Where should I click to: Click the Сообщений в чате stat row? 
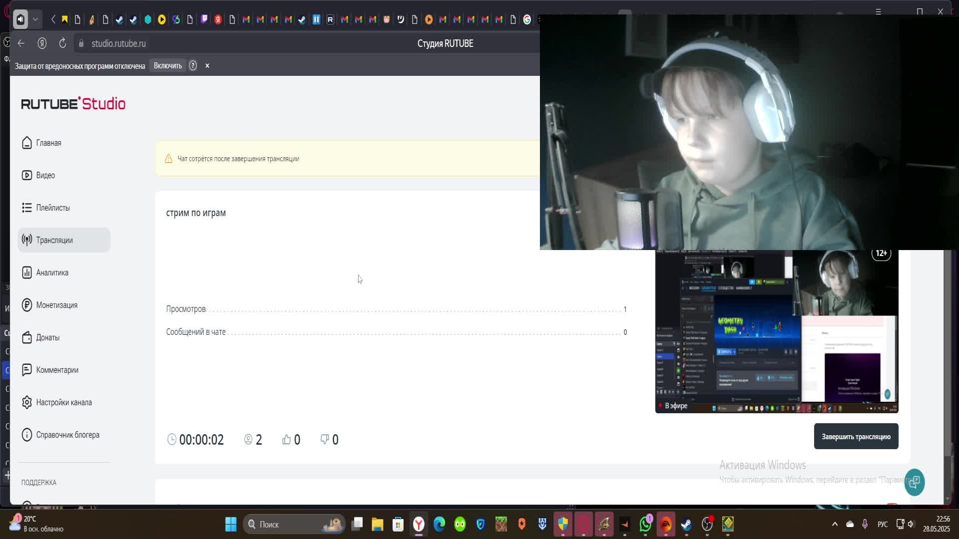(397, 332)
